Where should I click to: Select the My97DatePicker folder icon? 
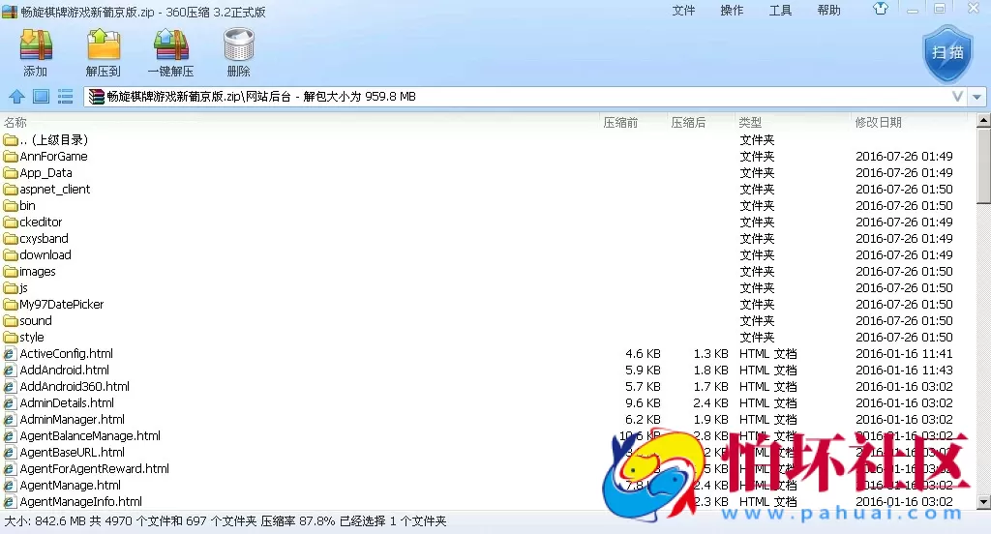(x=10, y=304)
